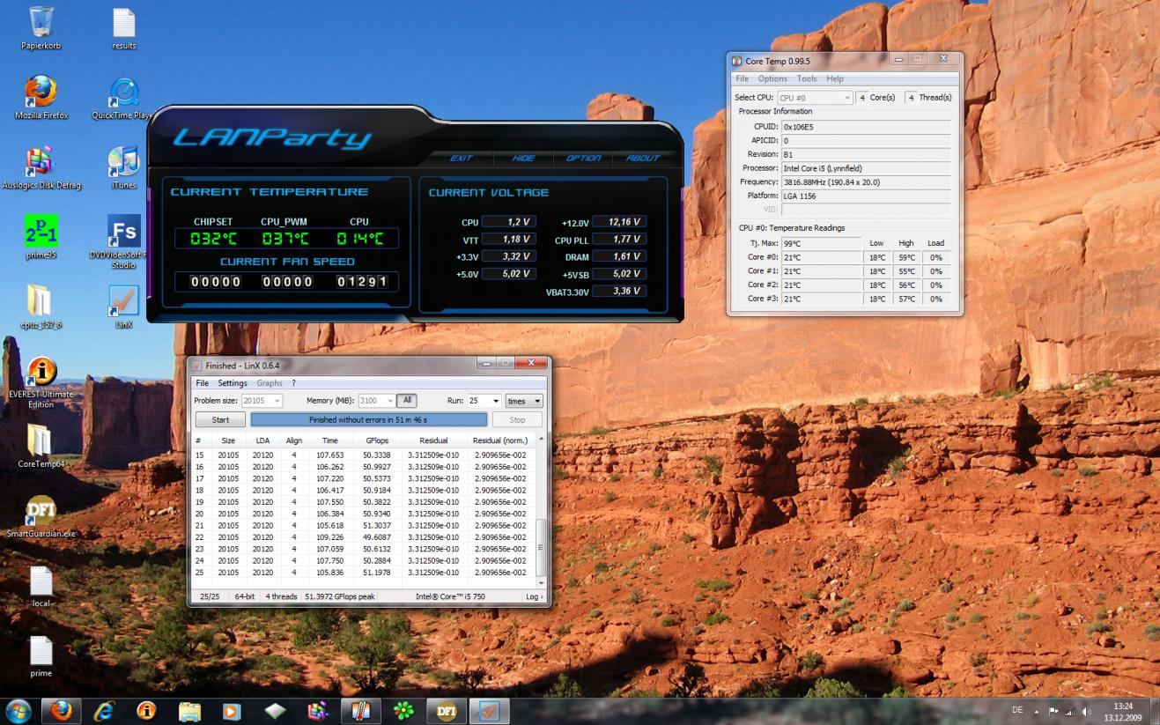Screen dimensions: 1160x725
Task: Click the green flower taskbar icon
Action: tap(403, 711)
